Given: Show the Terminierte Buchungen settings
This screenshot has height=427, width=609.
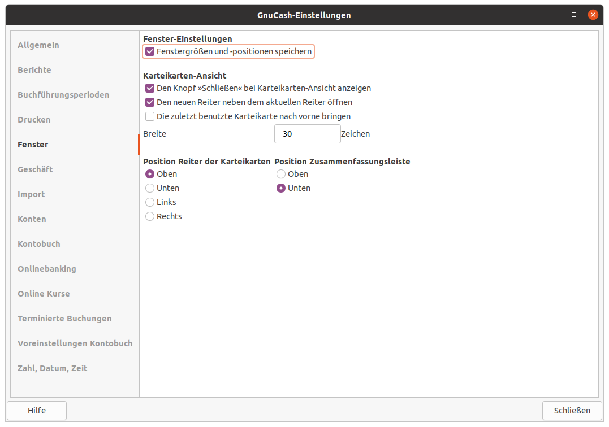Looking at the screenshot, I should 64,319.
